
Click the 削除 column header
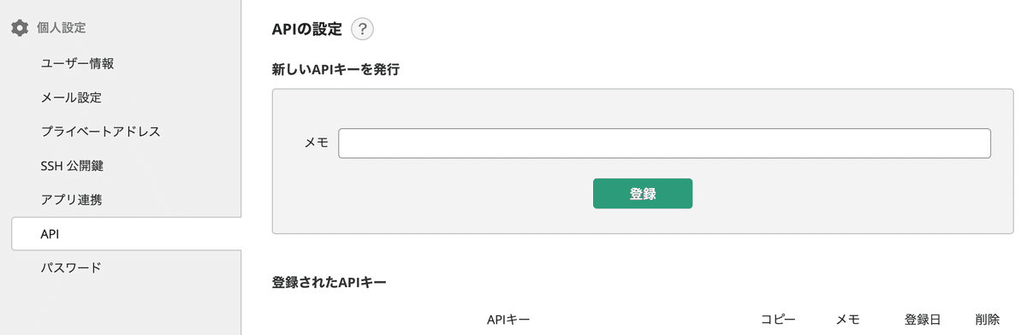click(x=987, y=320)
